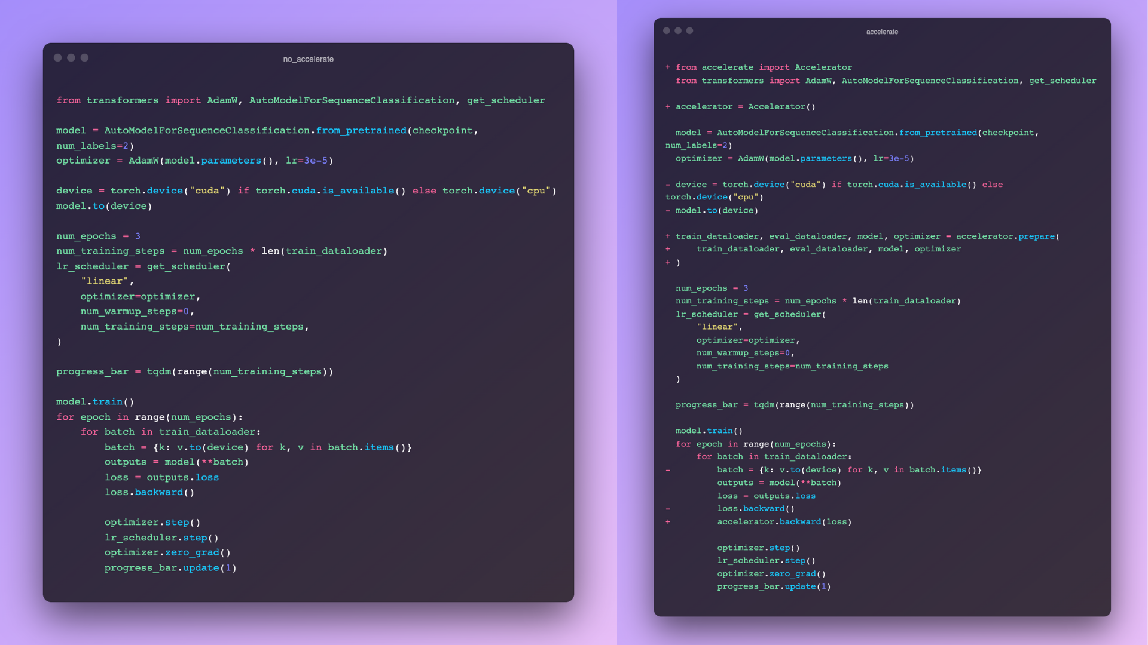Click 'num_epochs = 3' in the right window
The width and height of the screenshot is (1148, 645).
712,288
